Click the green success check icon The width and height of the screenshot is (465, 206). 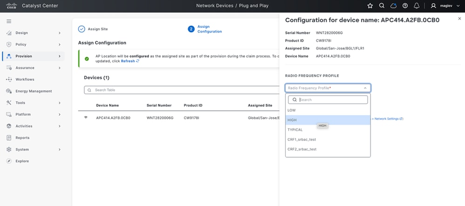87,59
